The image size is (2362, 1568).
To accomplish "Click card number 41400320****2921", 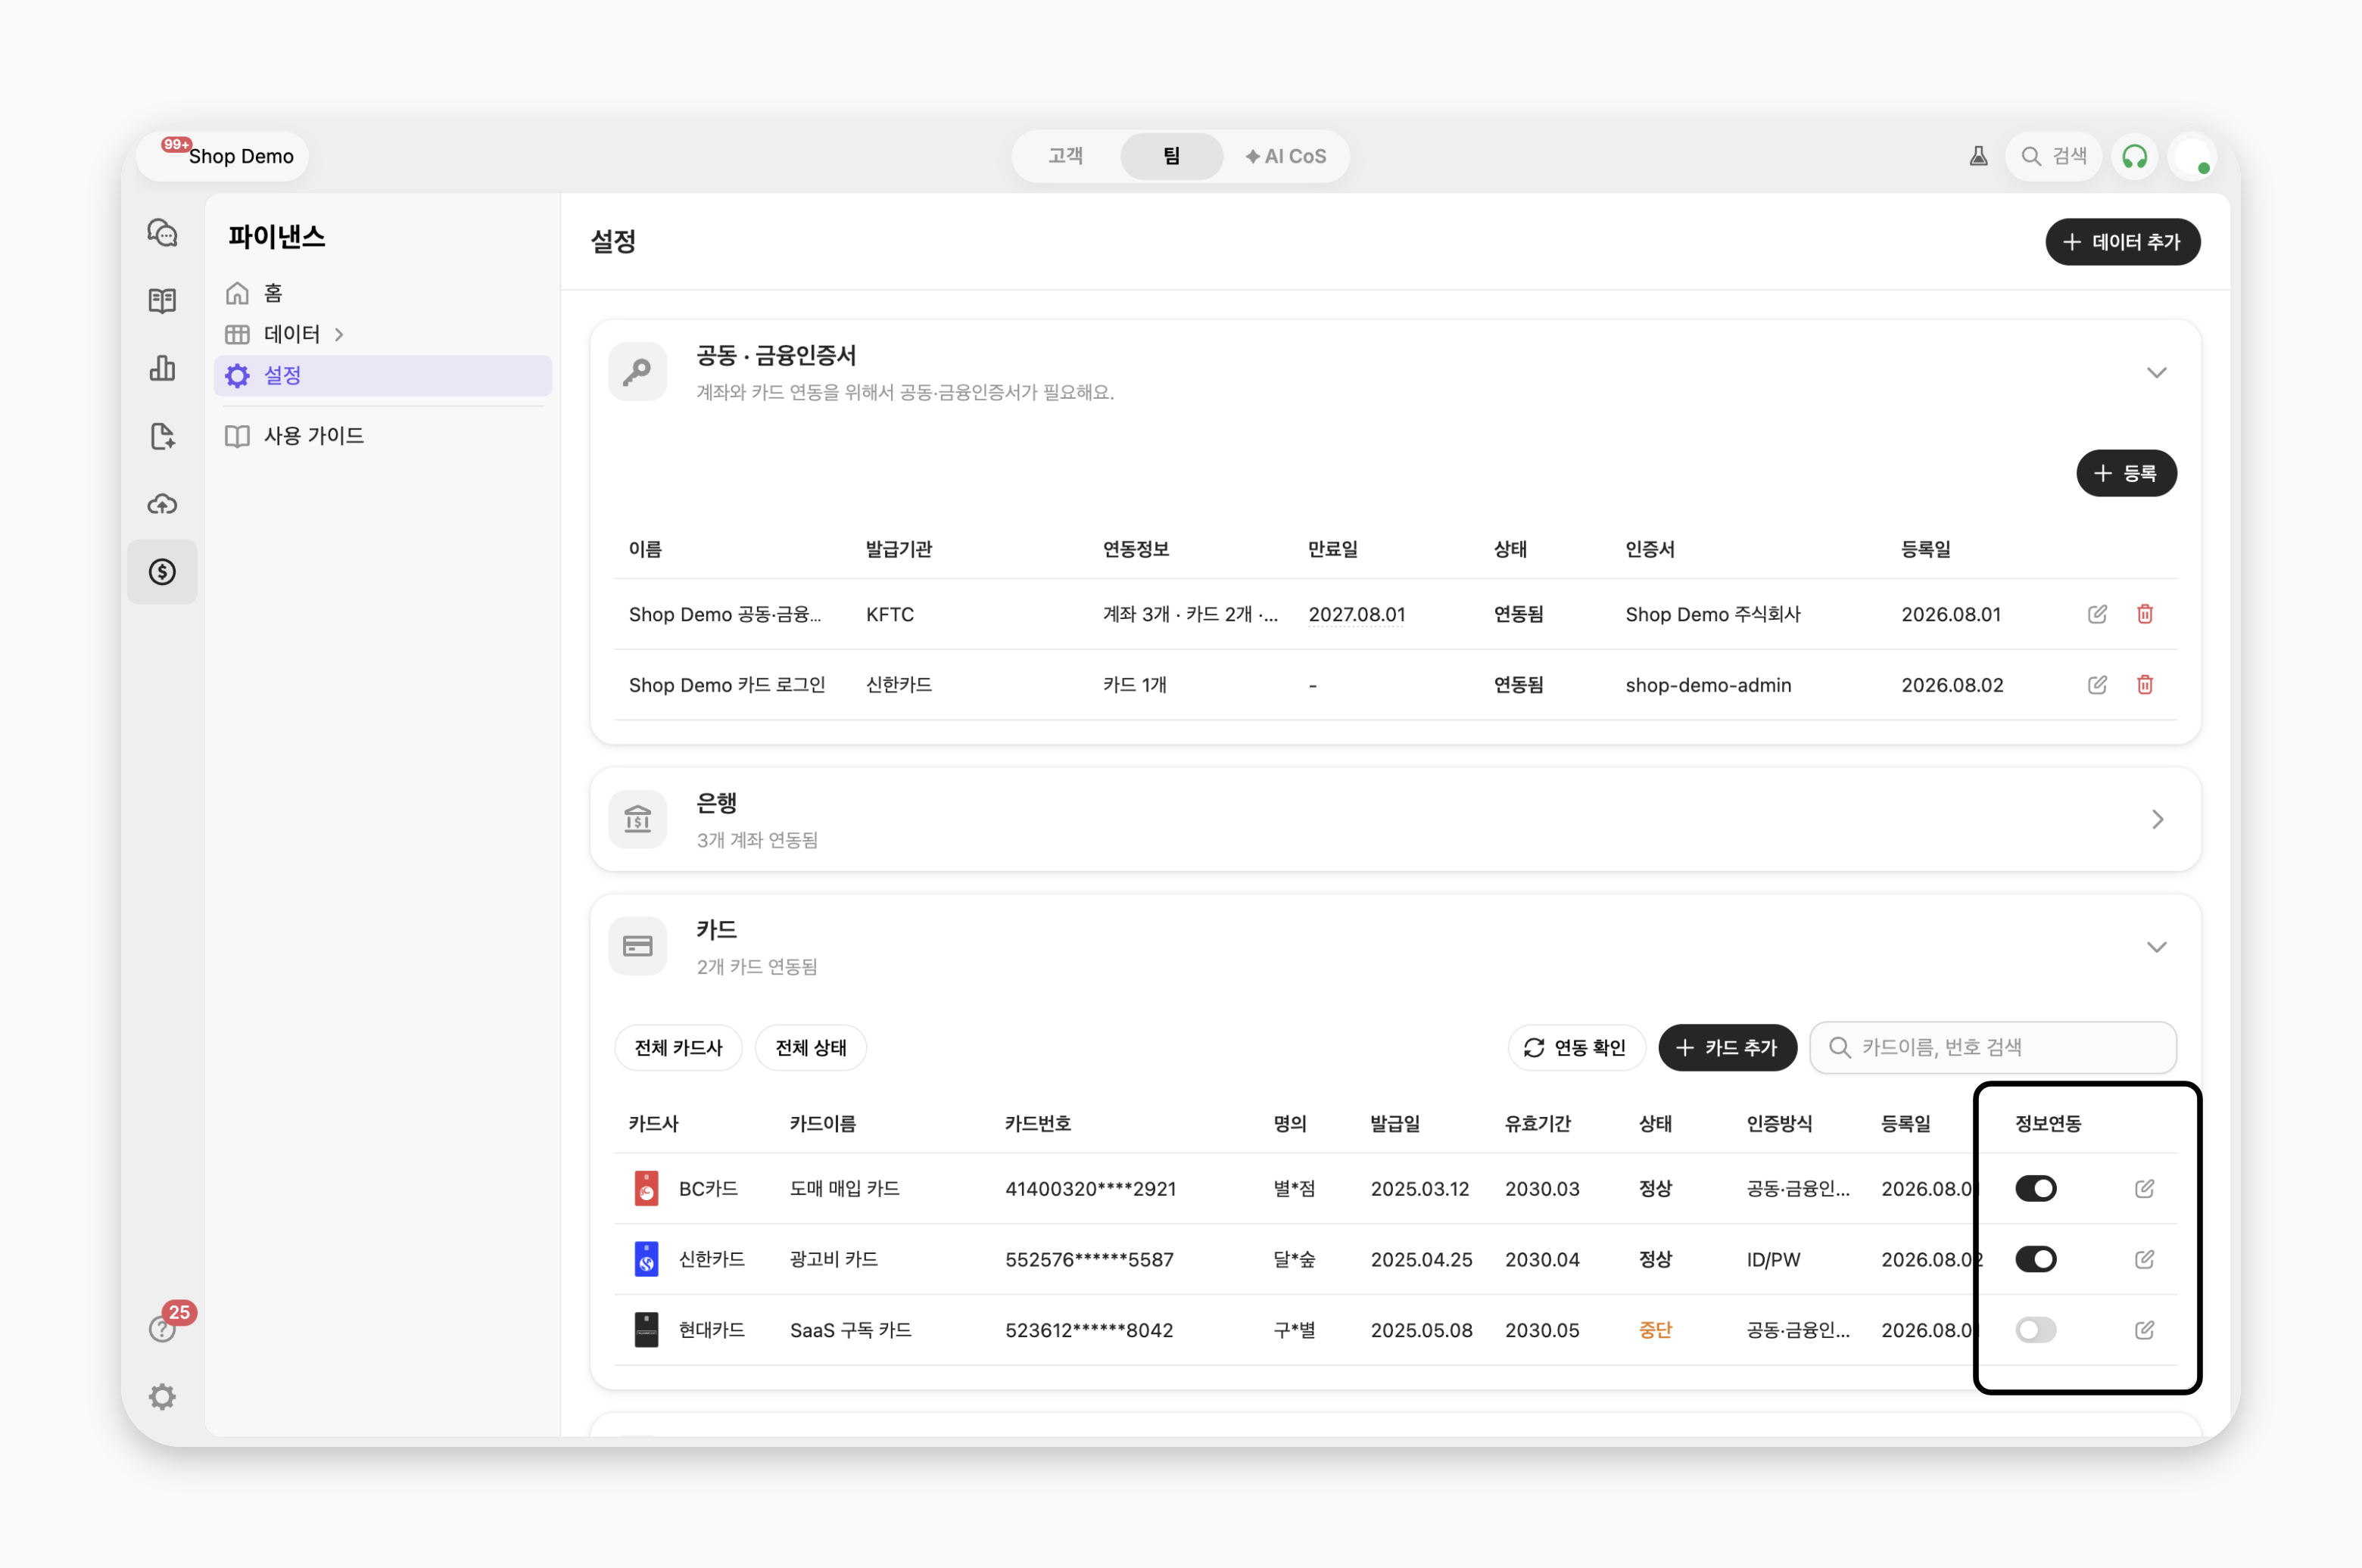I will (x=1090, y=1188).
